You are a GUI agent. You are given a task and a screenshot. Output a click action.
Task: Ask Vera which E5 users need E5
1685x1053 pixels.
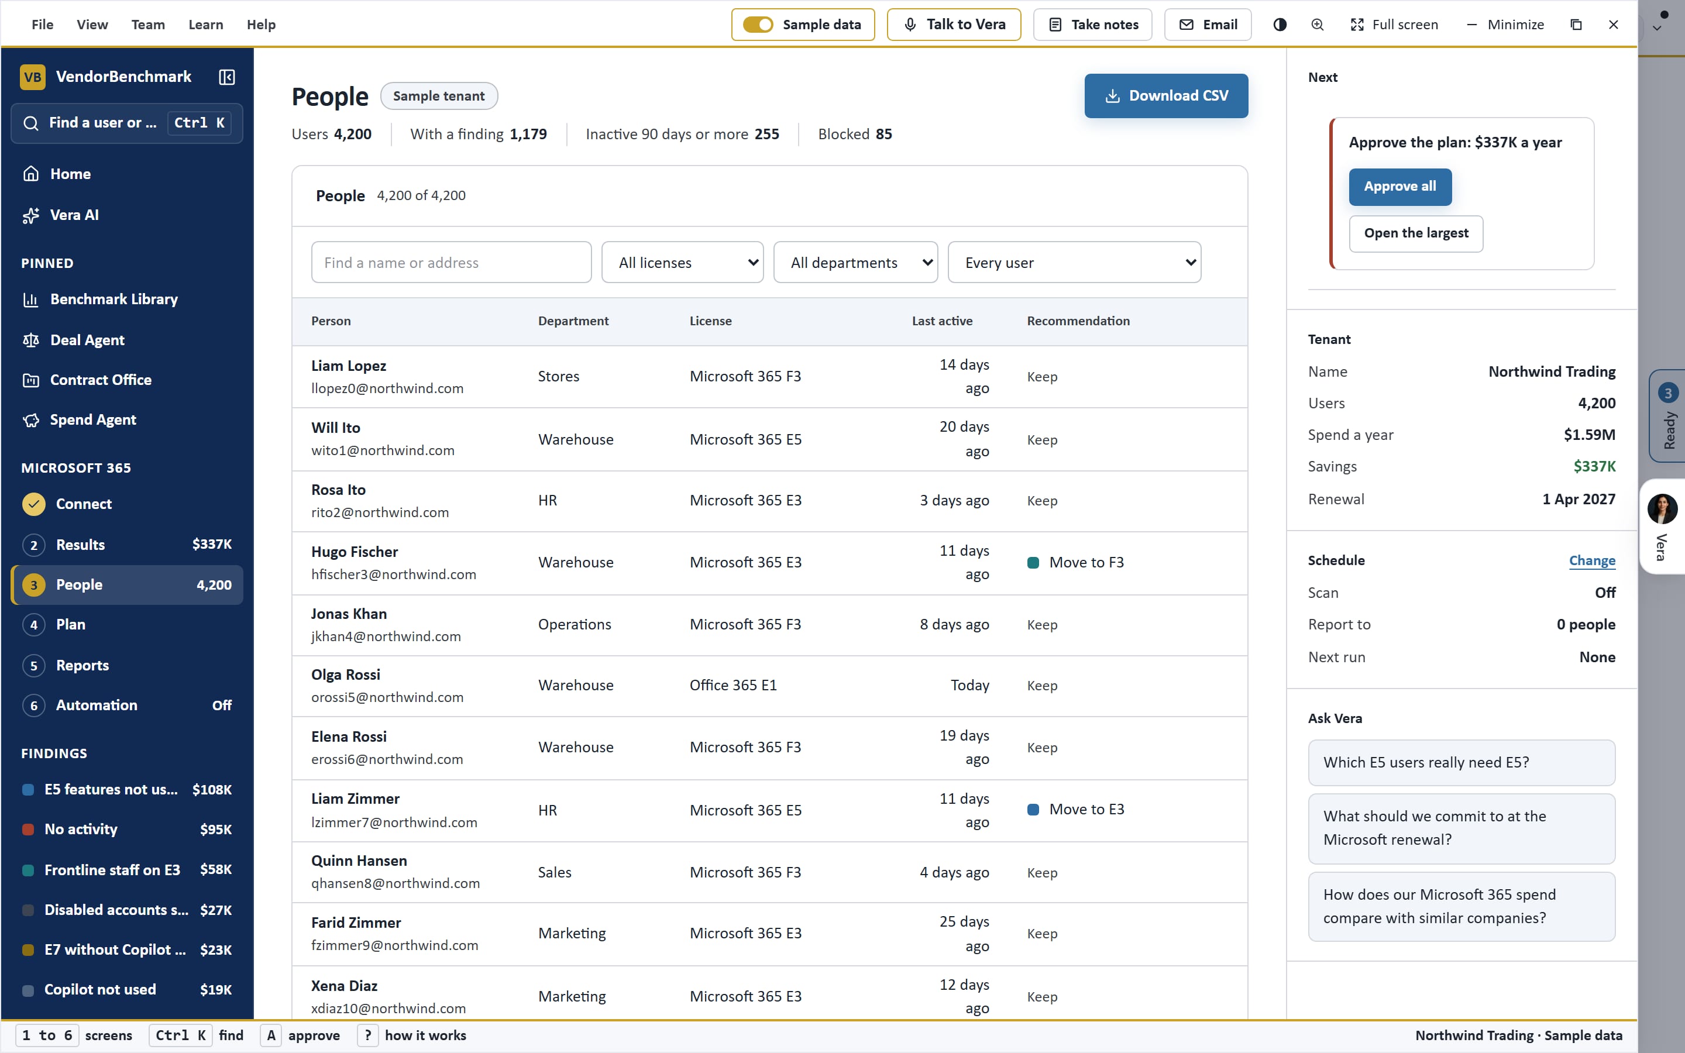[x=1462, y=763]
